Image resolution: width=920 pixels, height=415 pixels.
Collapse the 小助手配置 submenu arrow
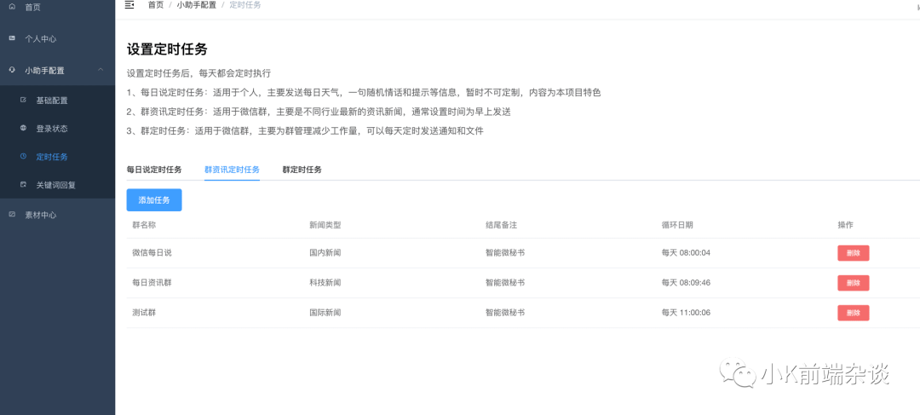101,70
